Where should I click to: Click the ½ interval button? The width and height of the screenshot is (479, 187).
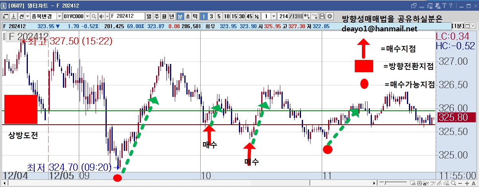(x=257, y=16)
